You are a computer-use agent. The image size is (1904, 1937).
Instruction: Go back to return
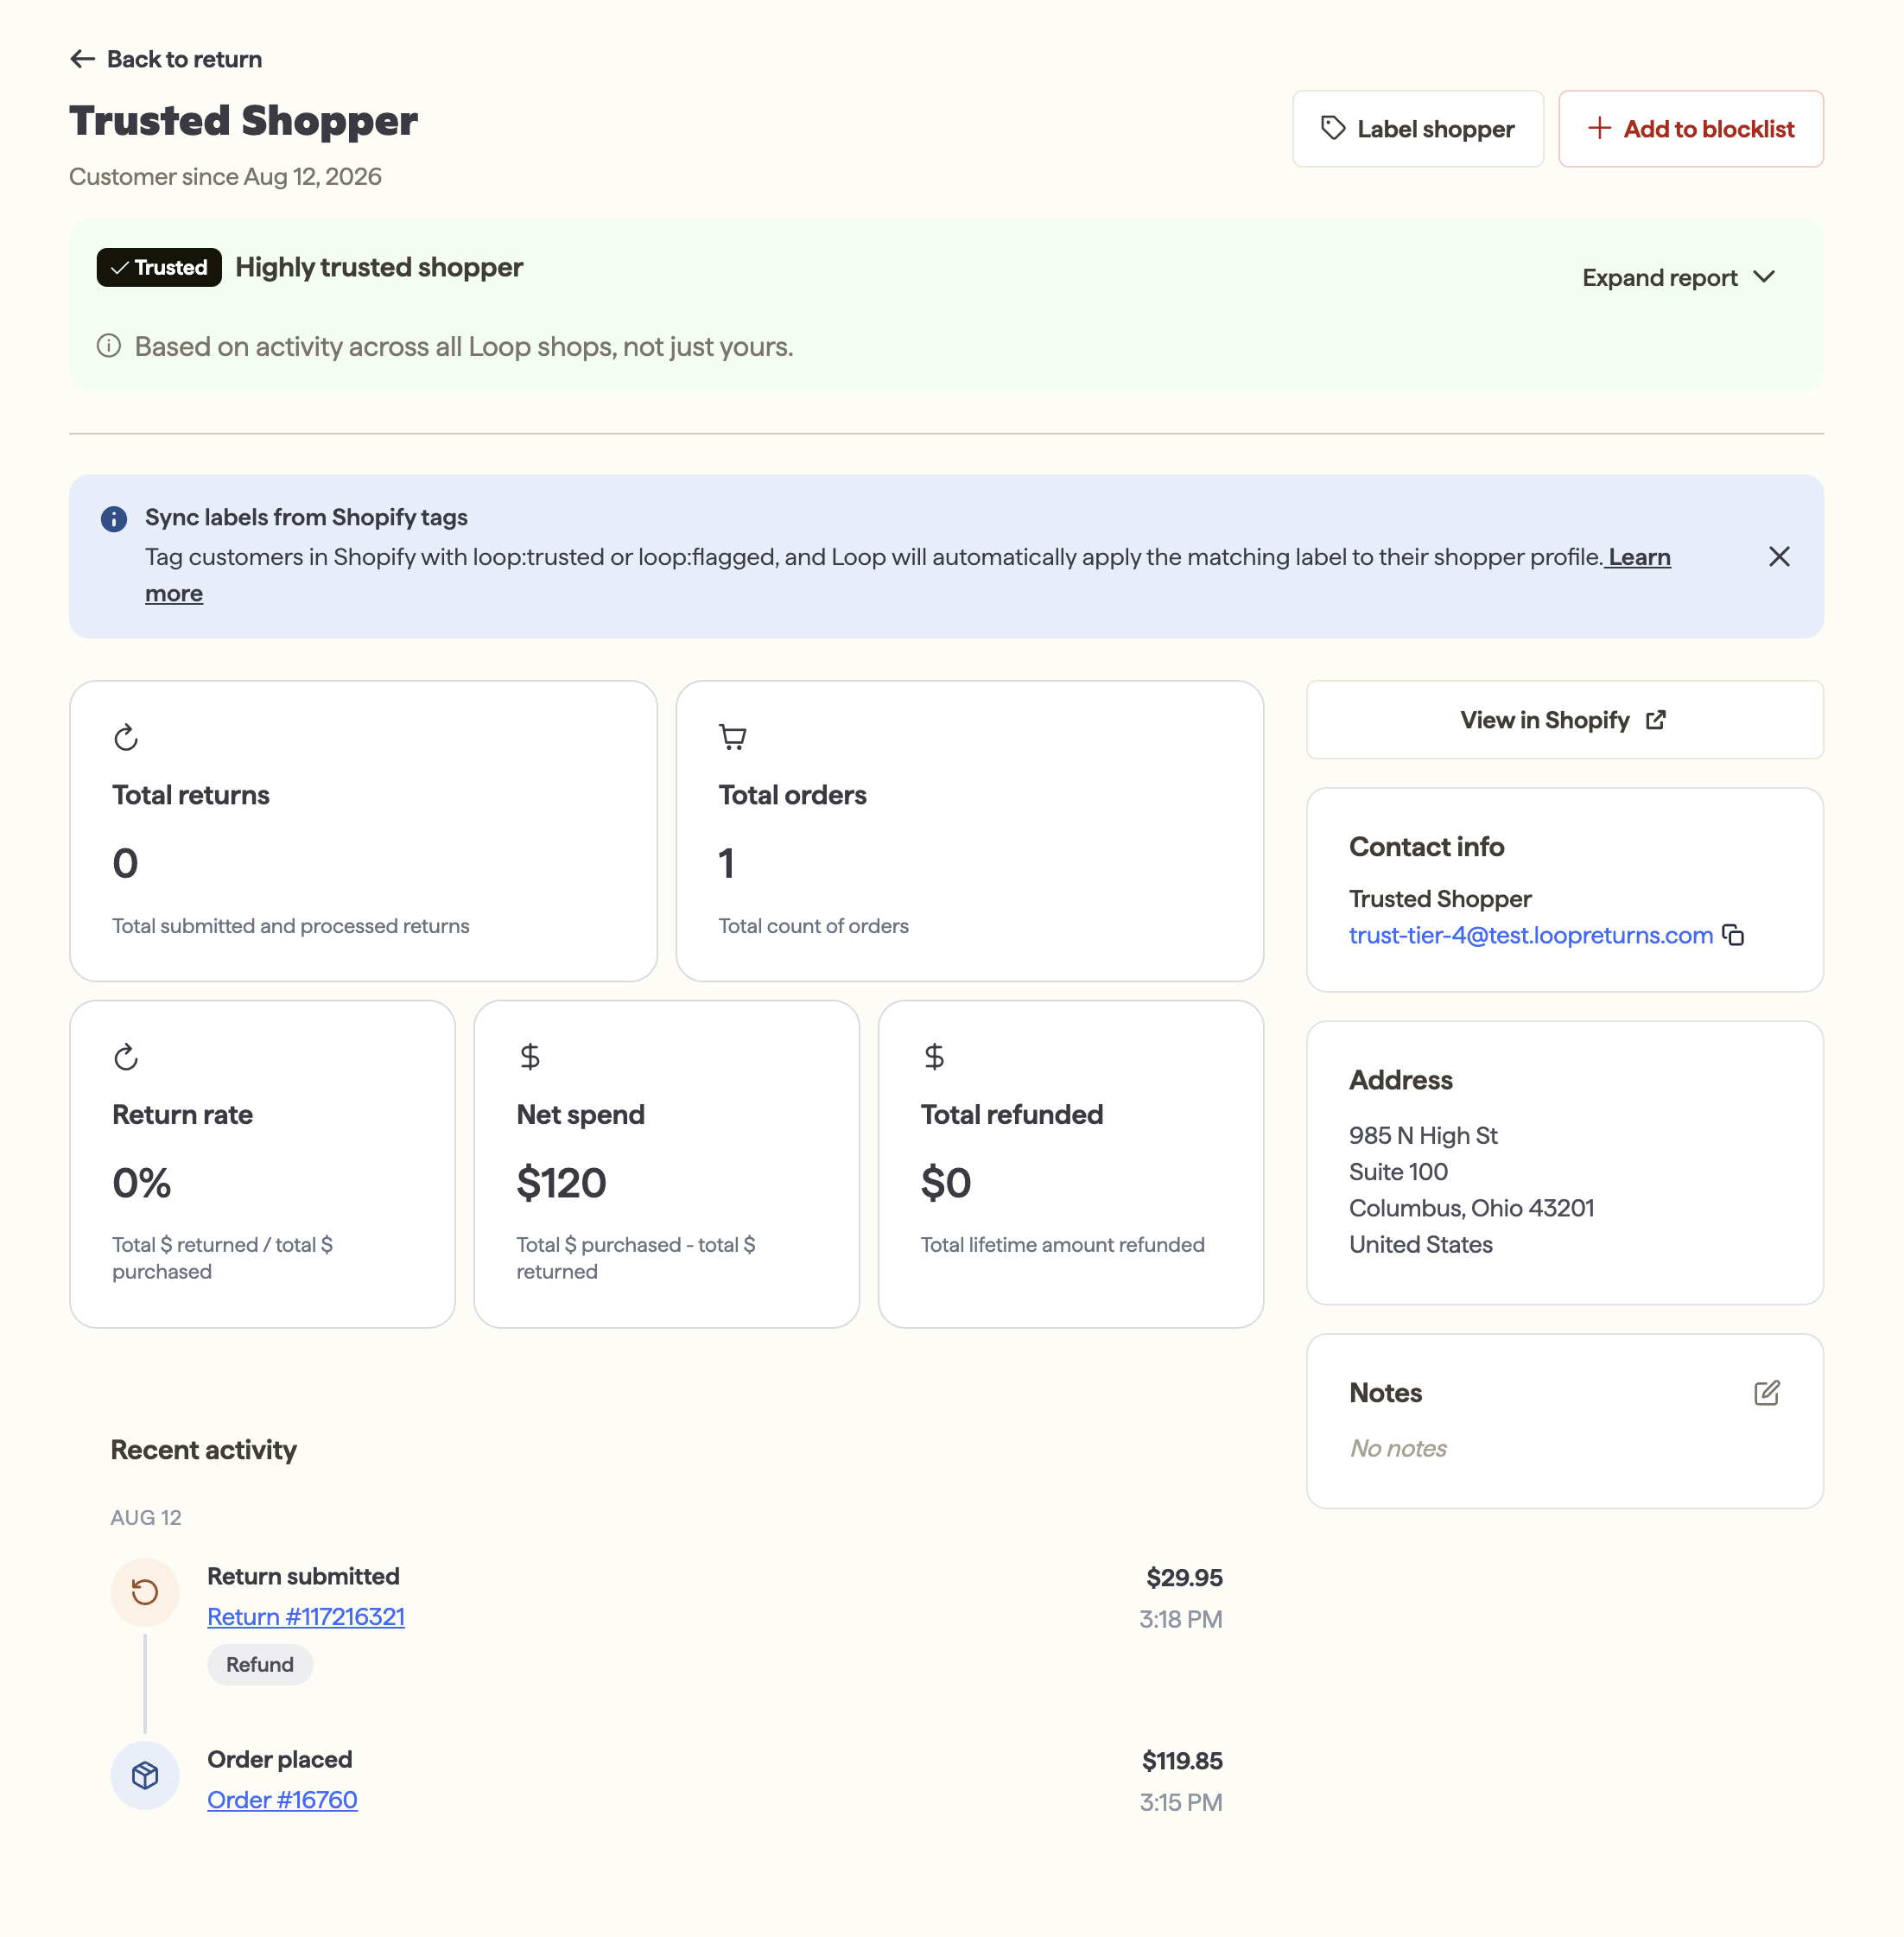point(166,59)
